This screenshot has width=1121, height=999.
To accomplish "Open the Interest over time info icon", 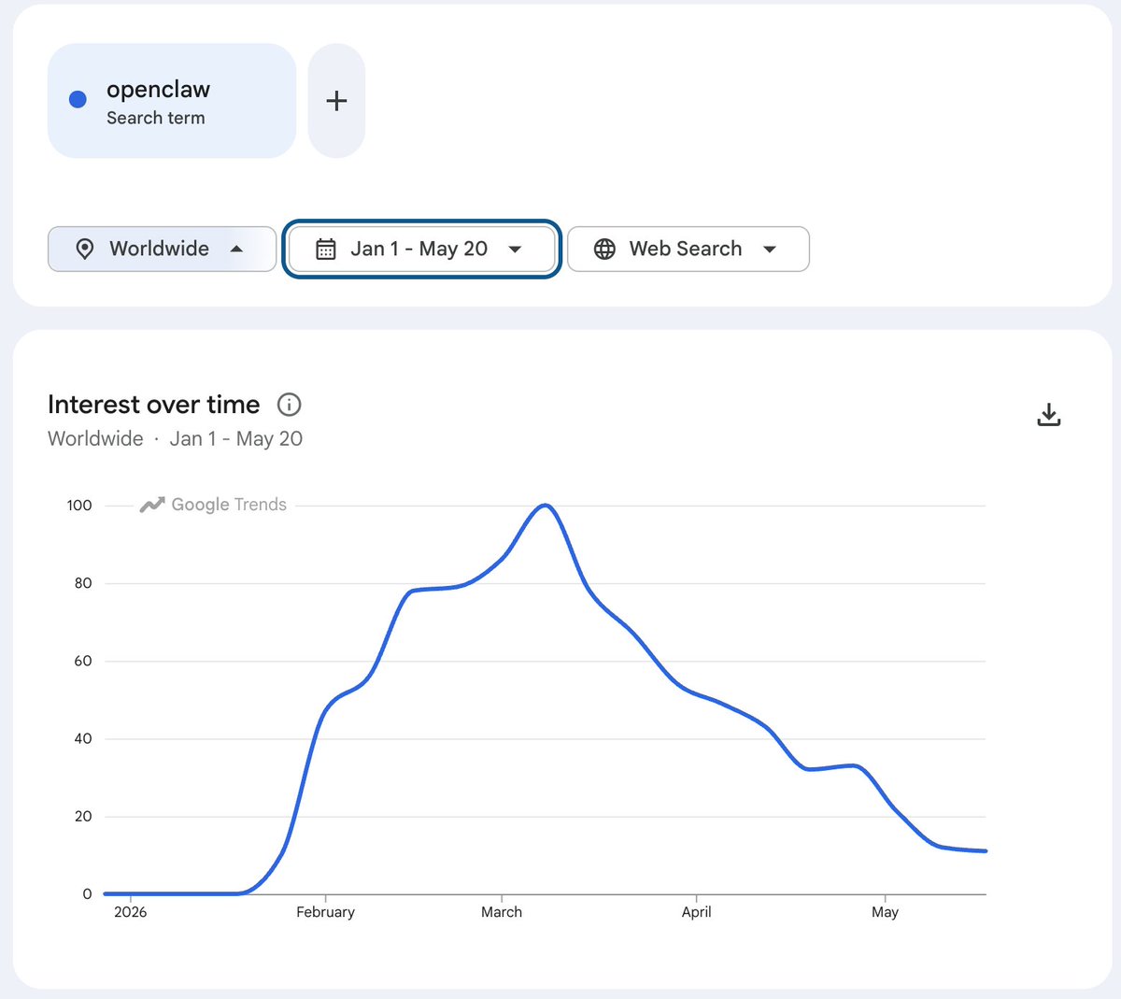I will [x=290, y=405].
